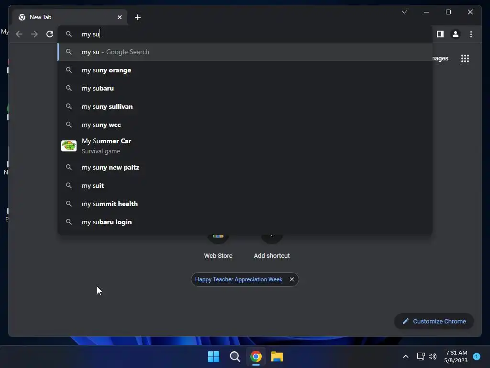The image size is (490, 368).
Task: Click the New Tab tab title
Action: (x=40, y=17)
